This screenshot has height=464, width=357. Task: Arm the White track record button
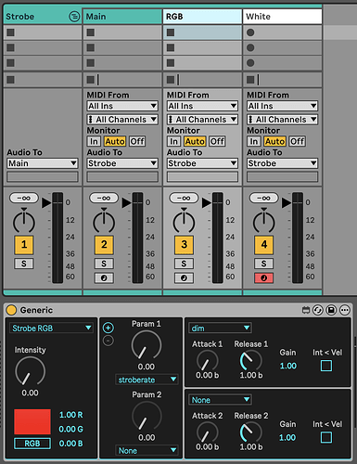pyautogui.click(x=263, y=277)
